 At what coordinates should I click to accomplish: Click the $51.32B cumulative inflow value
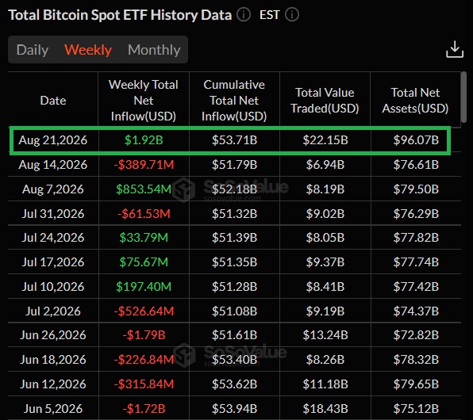coord(234,214)
